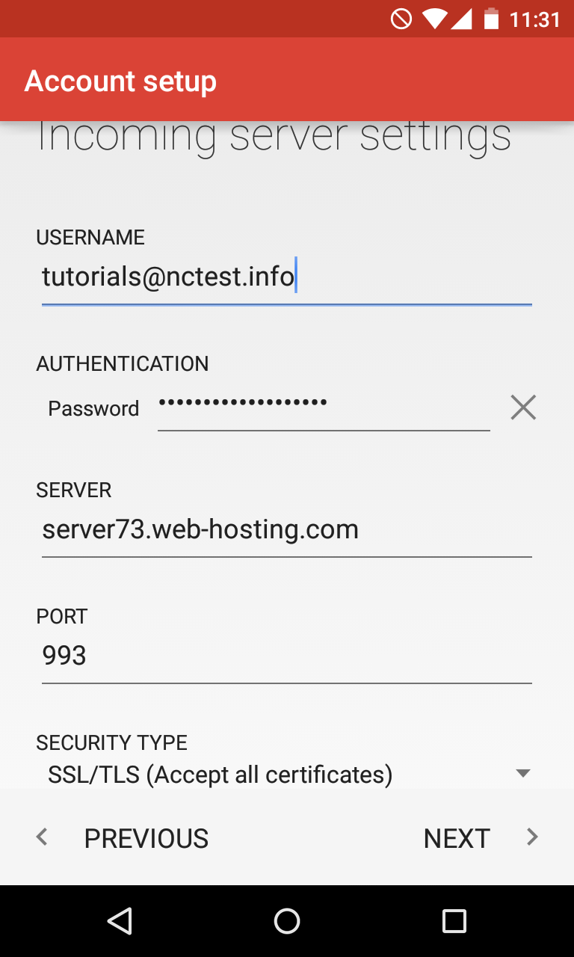The width and height of the screenshot is (574, 957).
Task: Tap the left chevron beside PREVIOUS
Action: tap(43, 837)
